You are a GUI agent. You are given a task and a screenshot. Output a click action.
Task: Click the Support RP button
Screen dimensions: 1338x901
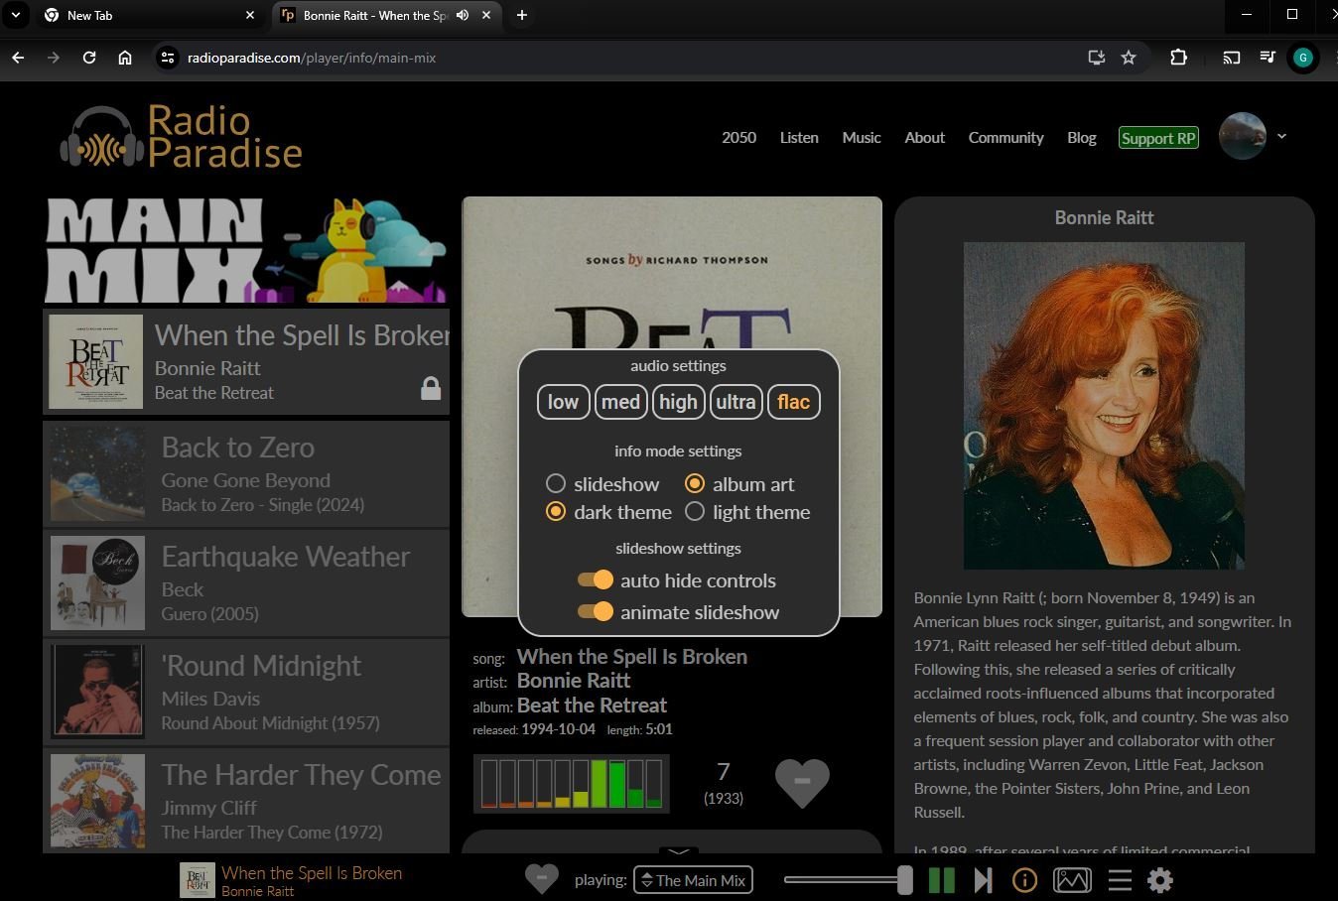(x=1158, y=138)
